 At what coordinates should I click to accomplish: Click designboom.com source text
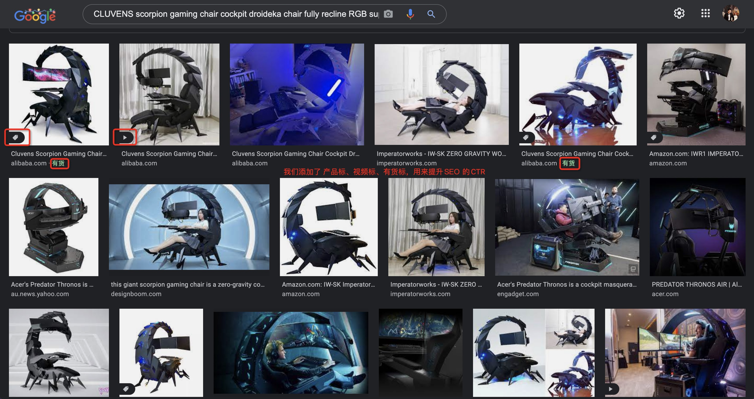coord(136,294)
